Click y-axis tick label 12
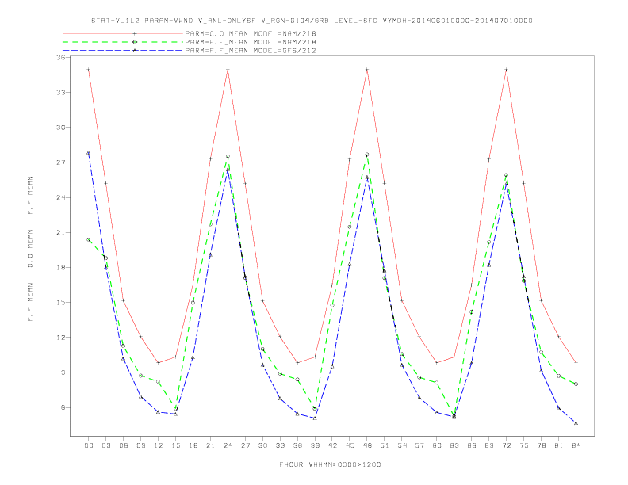This screenshot has width=628, height=485. pos(61,338)
